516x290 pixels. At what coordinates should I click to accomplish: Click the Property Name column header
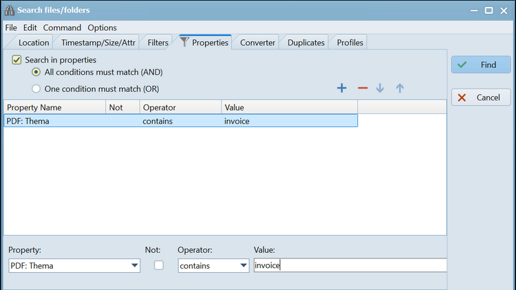(54, 107)
